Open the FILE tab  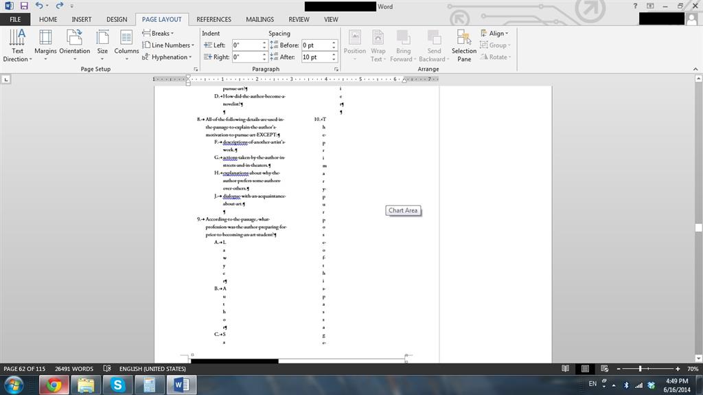click(15, 19)
